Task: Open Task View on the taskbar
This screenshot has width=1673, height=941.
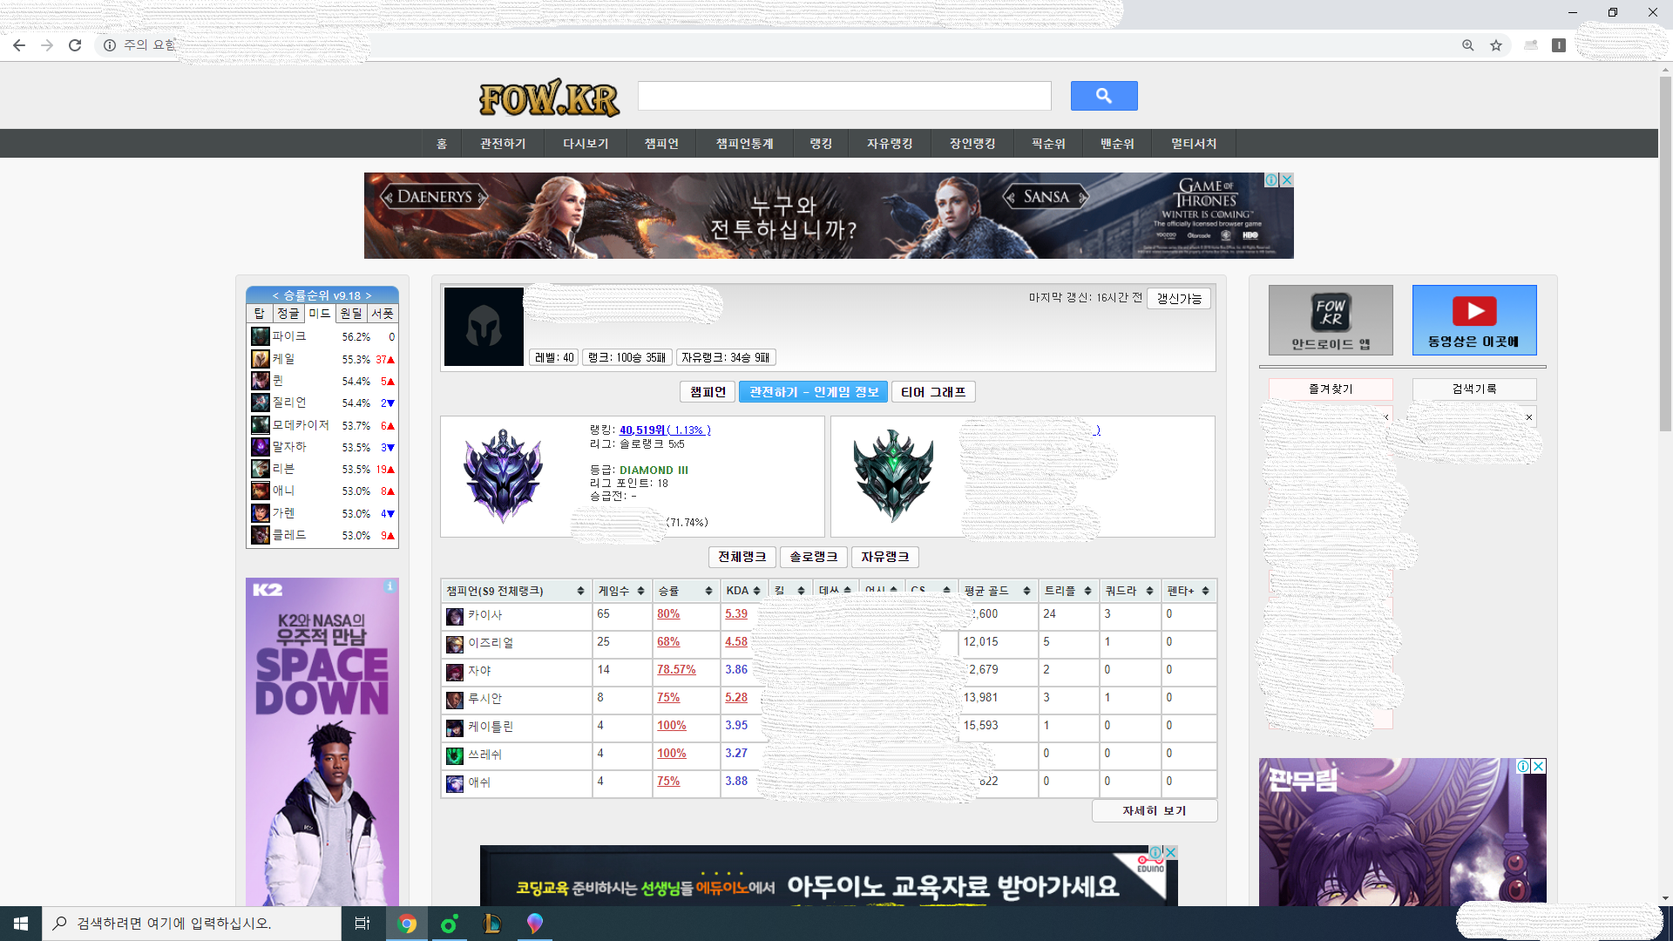Action: [x=362, y=924]
